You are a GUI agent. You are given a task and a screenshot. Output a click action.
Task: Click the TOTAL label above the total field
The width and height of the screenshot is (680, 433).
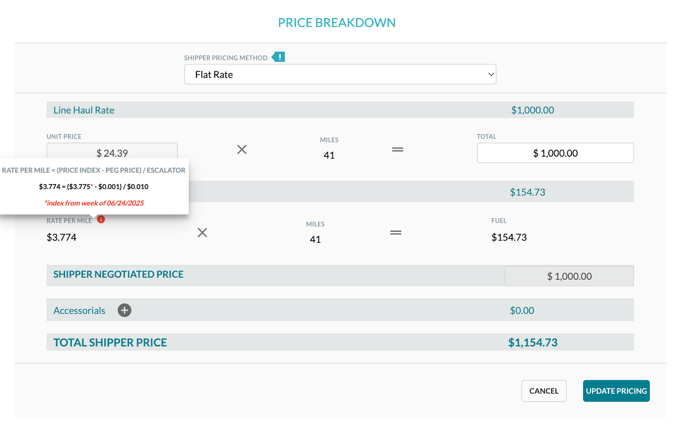486,137
